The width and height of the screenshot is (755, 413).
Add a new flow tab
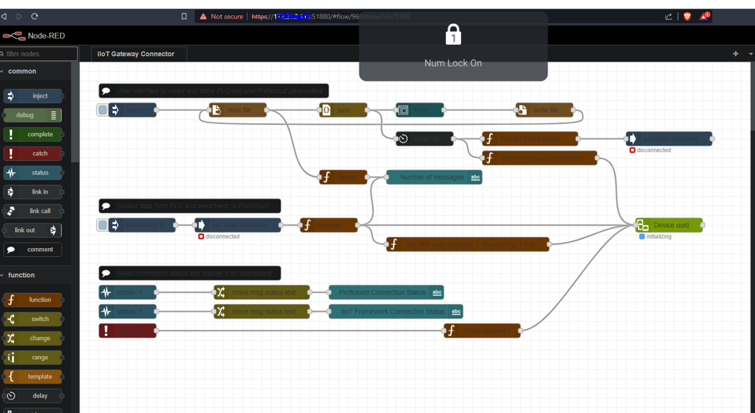[x=735, y=54]
